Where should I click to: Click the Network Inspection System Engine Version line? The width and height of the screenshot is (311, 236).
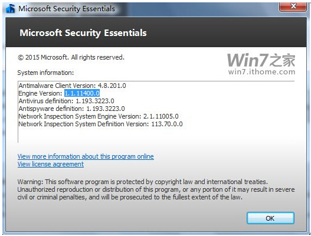click(99, 116)
